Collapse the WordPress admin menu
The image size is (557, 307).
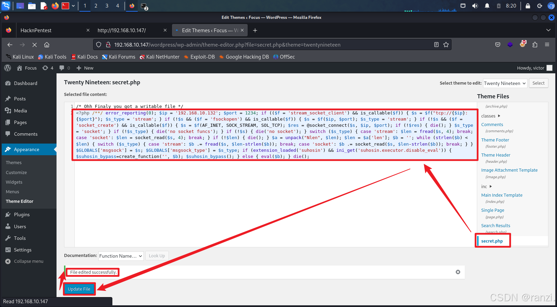point(24,261)
